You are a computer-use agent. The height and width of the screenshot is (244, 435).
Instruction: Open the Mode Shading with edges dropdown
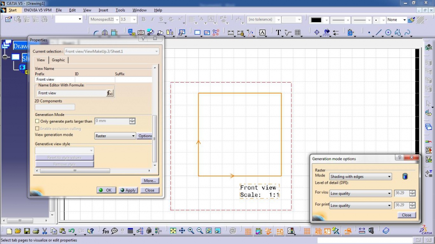361,176
